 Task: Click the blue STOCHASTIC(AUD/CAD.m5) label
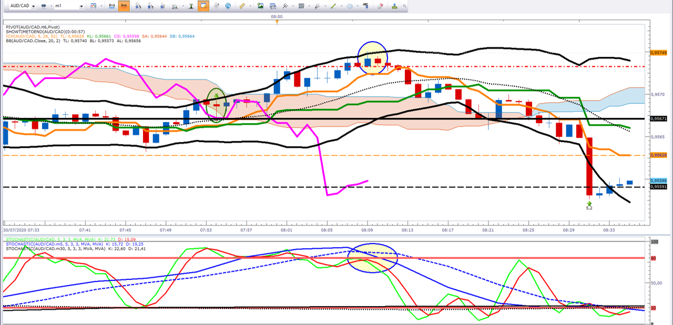coord(54,244)
